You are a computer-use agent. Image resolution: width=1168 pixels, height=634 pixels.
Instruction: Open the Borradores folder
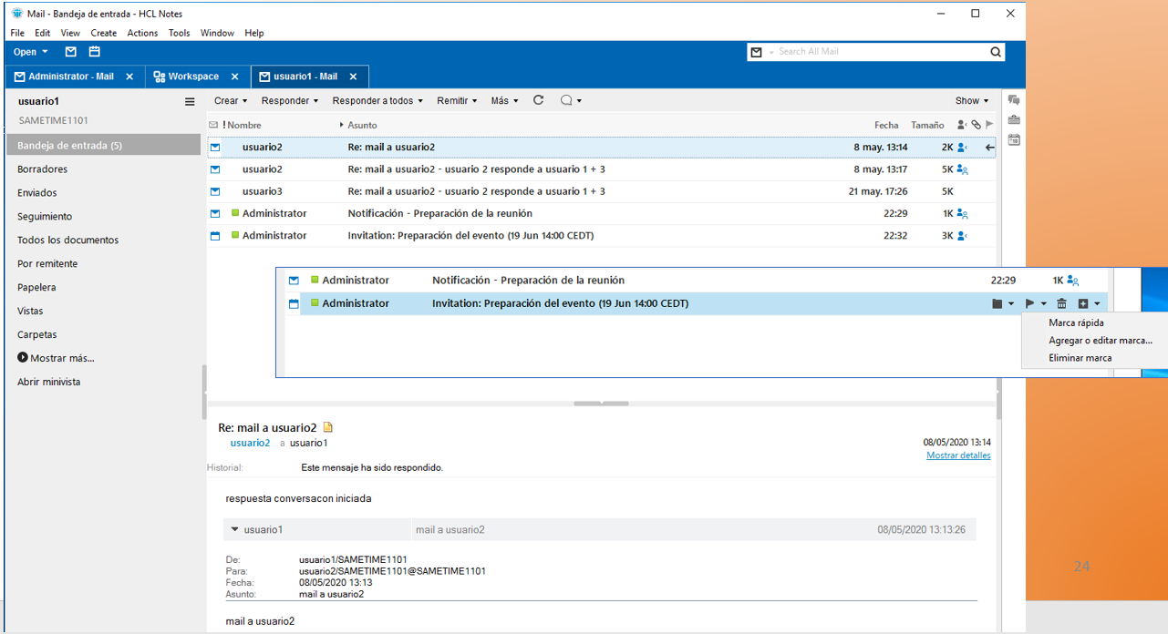(x=42, y=169)
